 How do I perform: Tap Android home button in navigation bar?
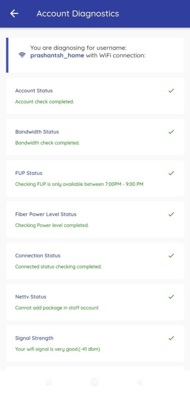coord(94,382)
